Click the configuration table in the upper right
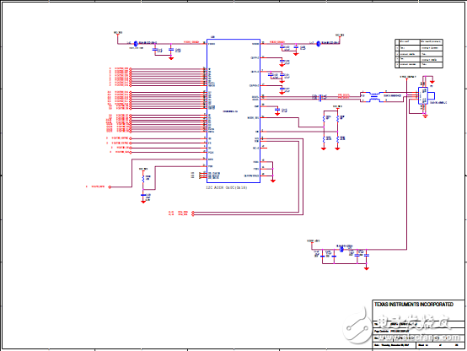Viewport: 467px width, 351px height. pyautogui.click(x=419, y=53)
